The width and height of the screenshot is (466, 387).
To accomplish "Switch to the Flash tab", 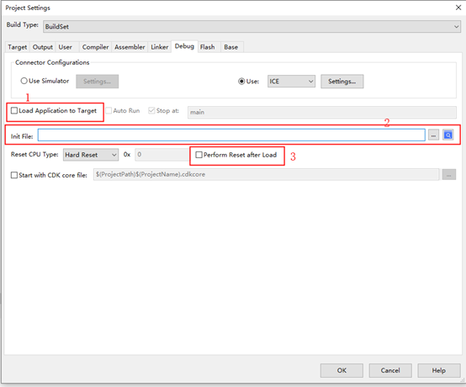I will 208,47.
